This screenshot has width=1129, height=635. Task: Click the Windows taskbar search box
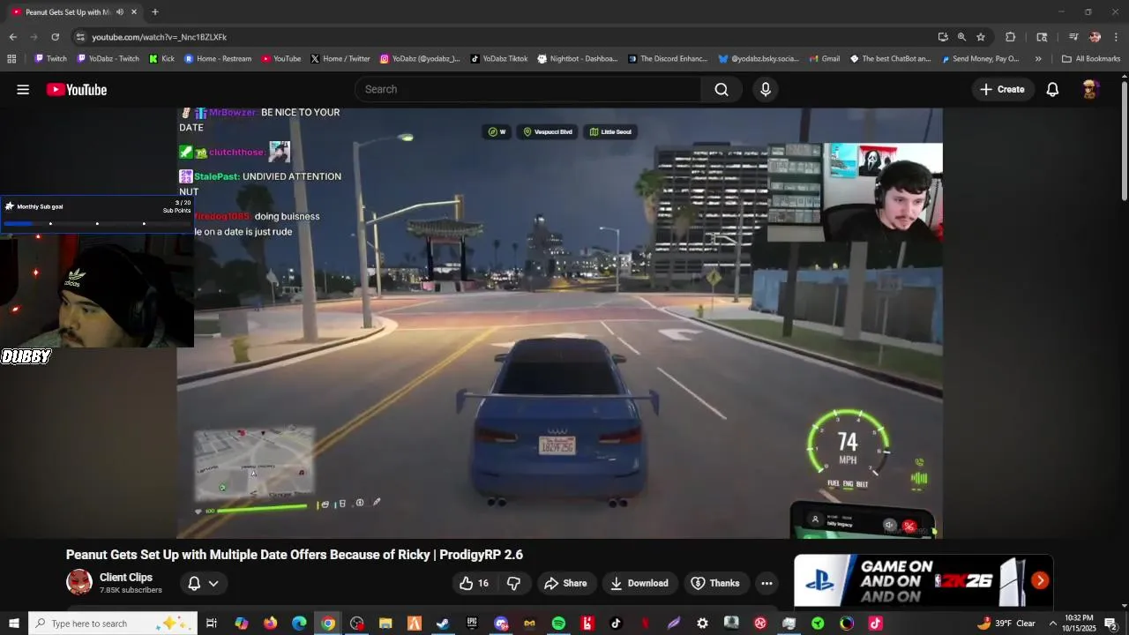(x=112, y=624)
